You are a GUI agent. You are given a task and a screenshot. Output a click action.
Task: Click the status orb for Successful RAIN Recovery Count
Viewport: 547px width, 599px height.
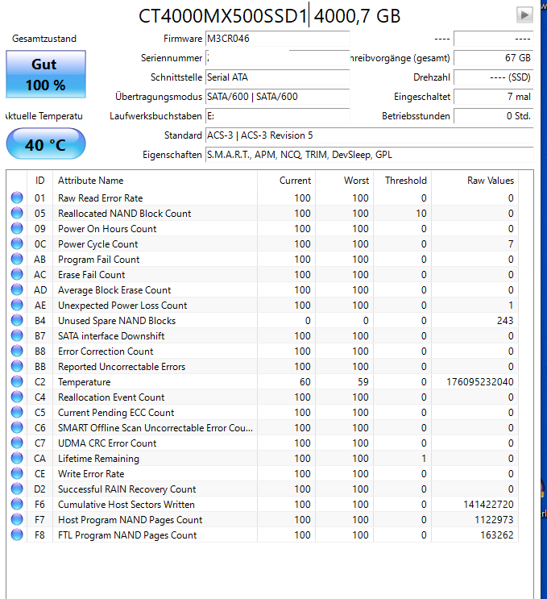[x=17, y=489]
